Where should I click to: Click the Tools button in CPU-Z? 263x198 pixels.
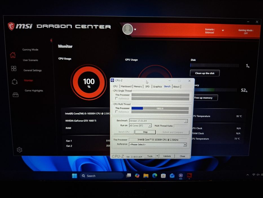tap(150, 156)
